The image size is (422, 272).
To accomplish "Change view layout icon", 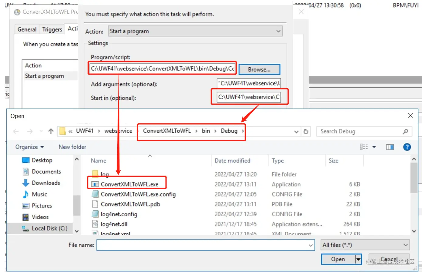I will point(364,147).
